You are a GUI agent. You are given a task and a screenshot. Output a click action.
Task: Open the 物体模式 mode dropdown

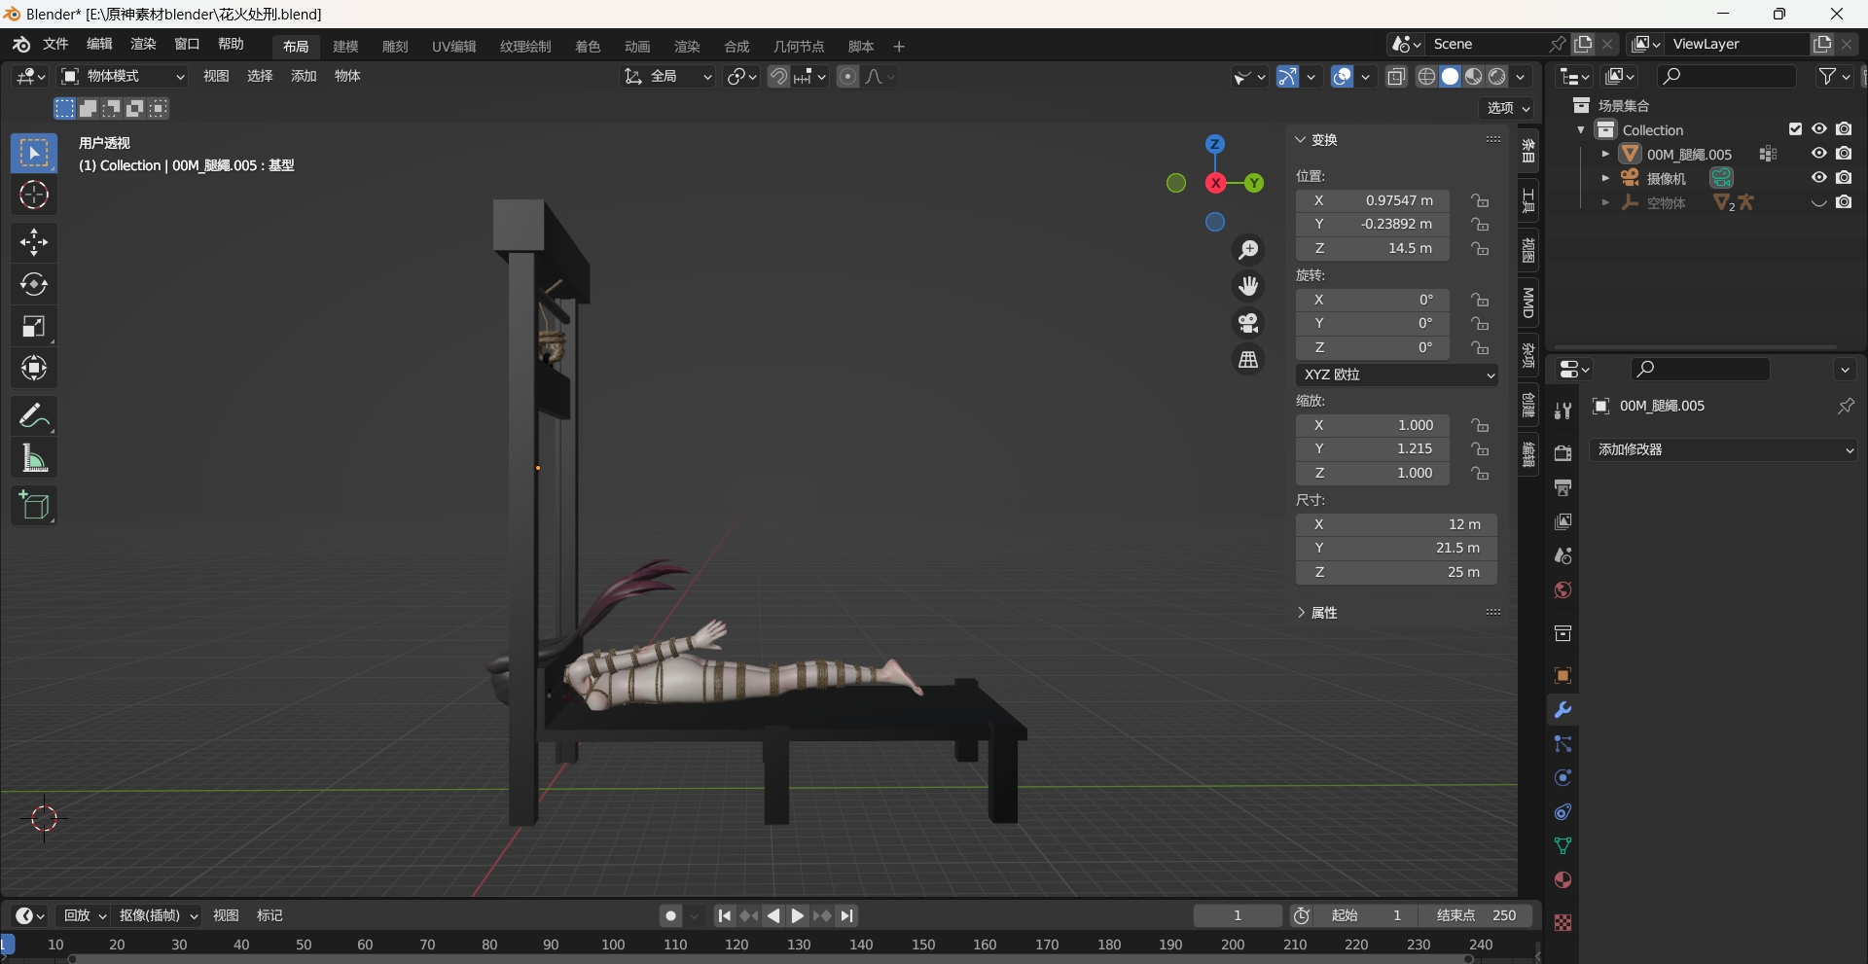[x=123, y=77]
